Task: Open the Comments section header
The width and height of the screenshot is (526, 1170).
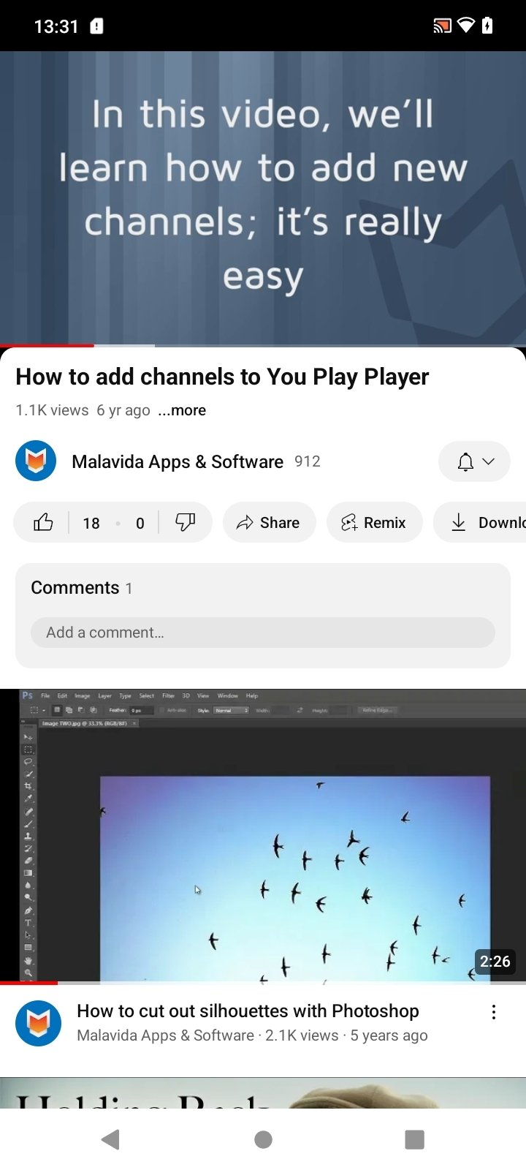Action: pos(82,588)
